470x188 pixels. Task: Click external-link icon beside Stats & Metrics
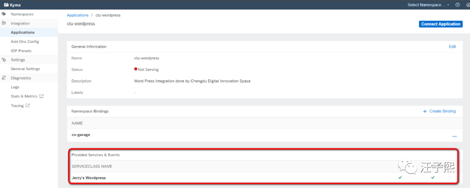[x=42, y=96]
